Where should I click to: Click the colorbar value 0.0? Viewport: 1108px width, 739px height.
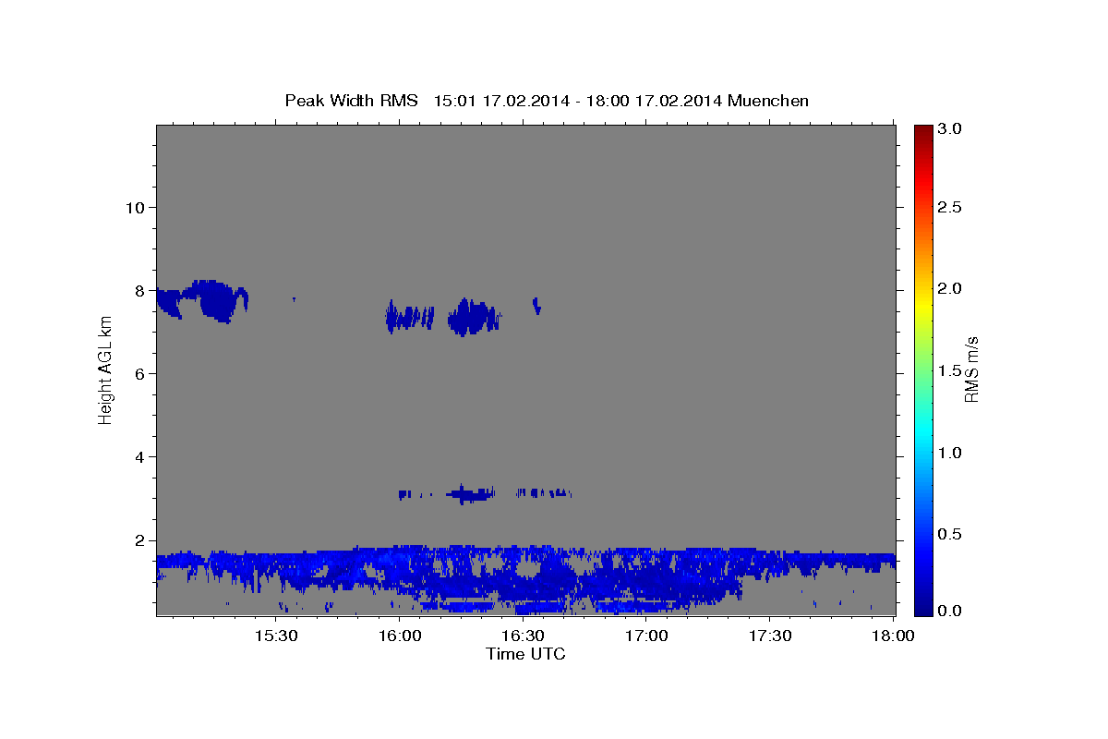951,611
